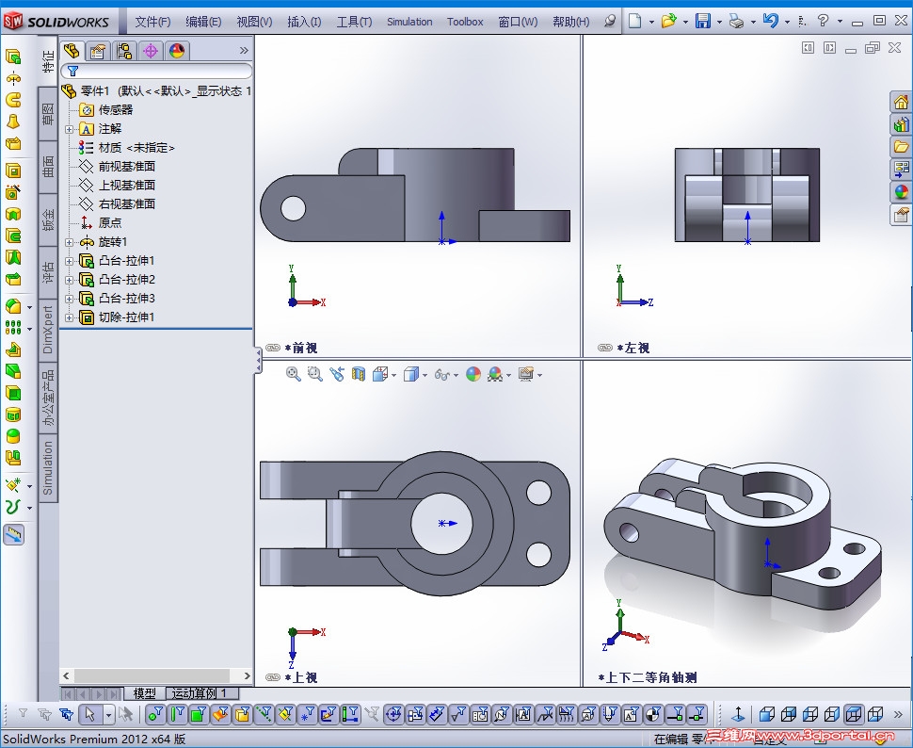This screenshot has height=748, width=913.
Task: Click the Previous View icon
Action: point(337,374)
